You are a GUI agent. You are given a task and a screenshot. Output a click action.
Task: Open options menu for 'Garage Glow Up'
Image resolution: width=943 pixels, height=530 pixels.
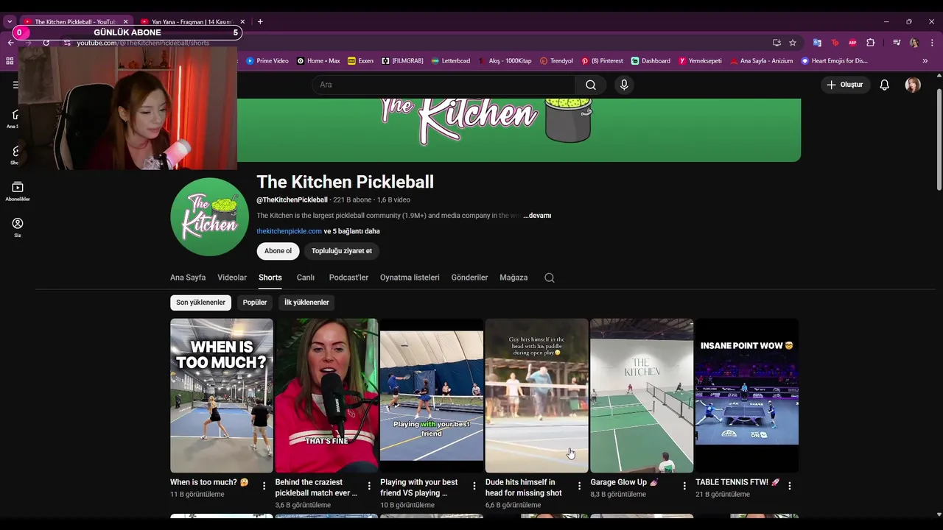(684, 486)
